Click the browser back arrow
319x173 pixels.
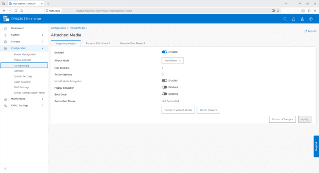pos(4,11)
